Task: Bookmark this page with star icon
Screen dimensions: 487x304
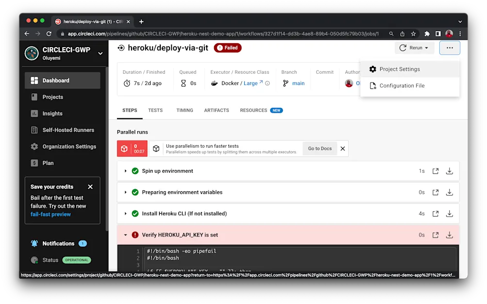Action: pos(413,34)
